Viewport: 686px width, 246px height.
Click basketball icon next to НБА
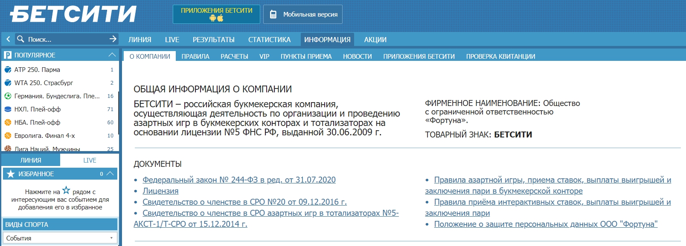[x=8, y=122]
